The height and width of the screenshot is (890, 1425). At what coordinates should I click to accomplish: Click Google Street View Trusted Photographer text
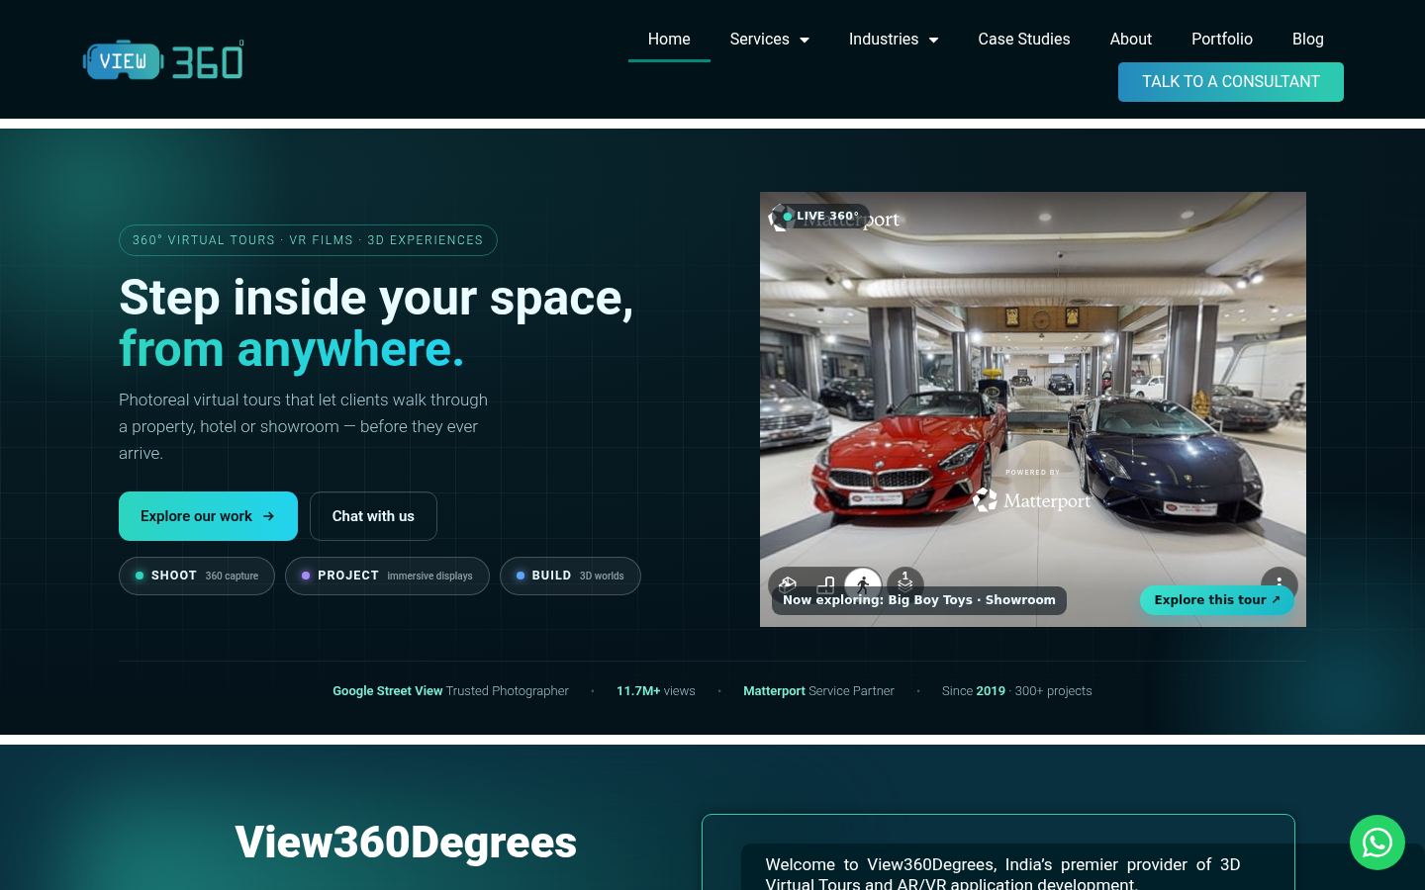click(450, 691)
